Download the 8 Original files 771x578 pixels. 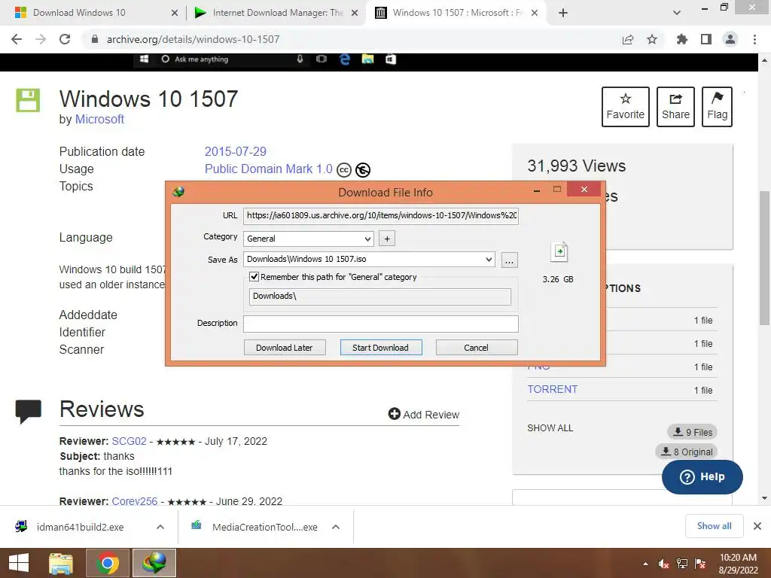(x=687, y=452)
